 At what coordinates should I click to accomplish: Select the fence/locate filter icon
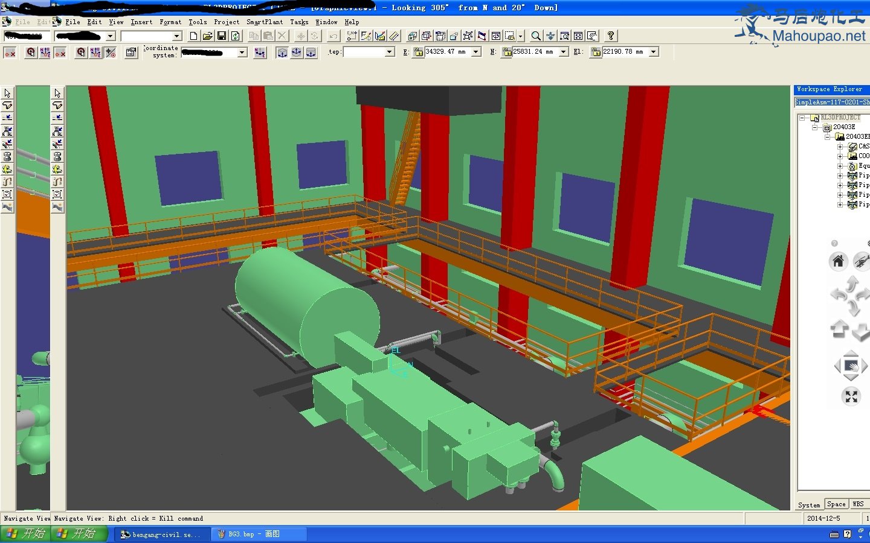pyautogui.click(x=510, y=36)
